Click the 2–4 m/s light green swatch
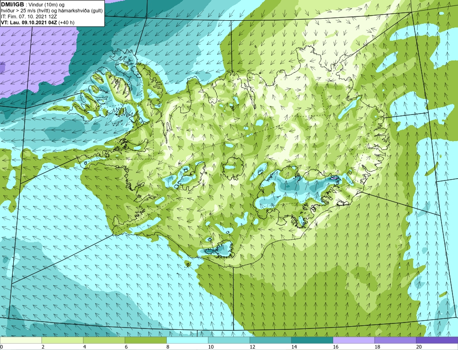This screenshot has width=458, height=350. pos(62,340)
